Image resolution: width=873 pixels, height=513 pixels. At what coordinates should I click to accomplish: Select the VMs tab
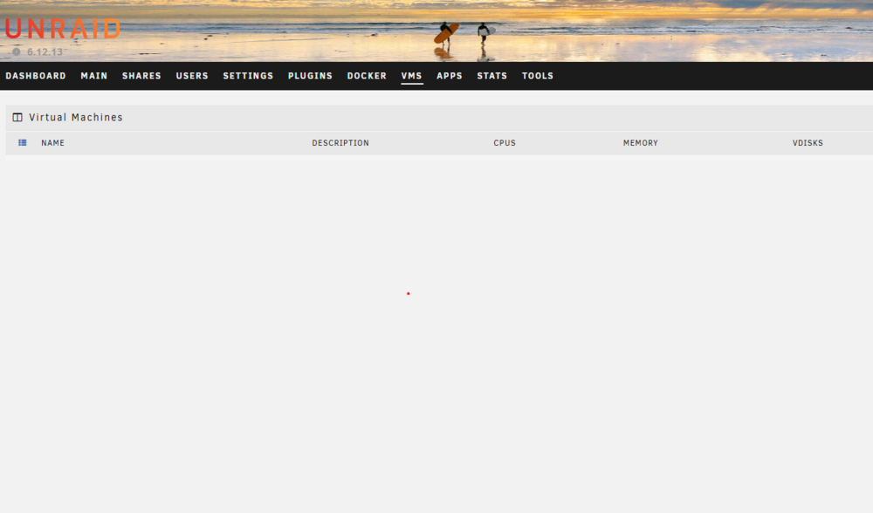coord(412,76)
